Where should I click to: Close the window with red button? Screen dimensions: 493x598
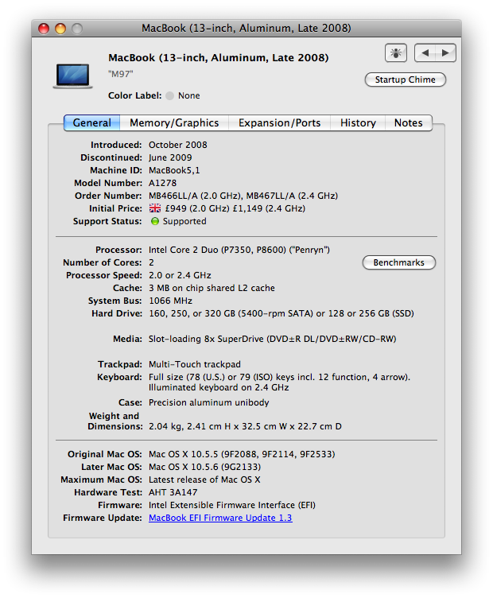[44, 29]
